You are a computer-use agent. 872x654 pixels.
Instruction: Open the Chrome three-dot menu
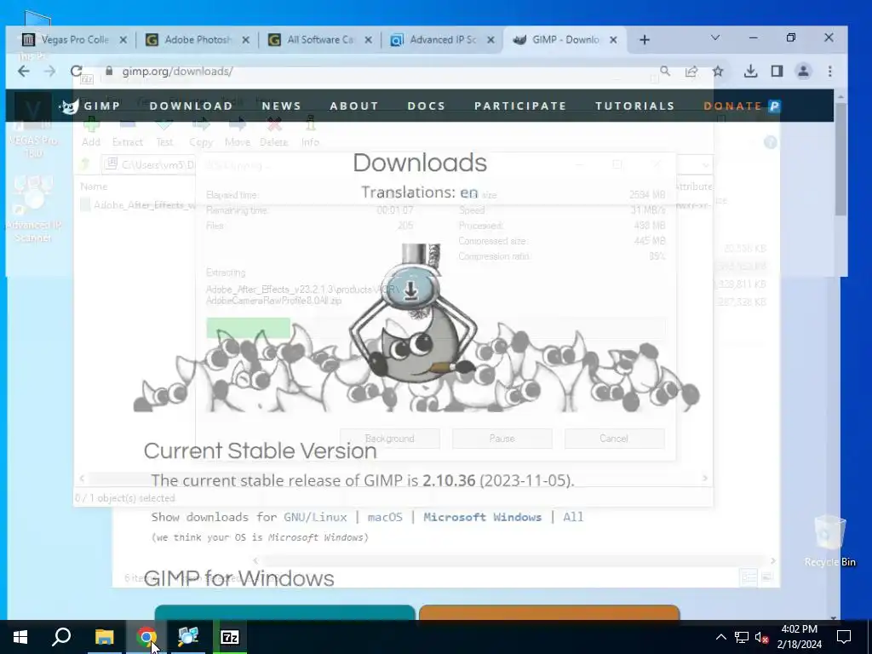tap(829, 72)
